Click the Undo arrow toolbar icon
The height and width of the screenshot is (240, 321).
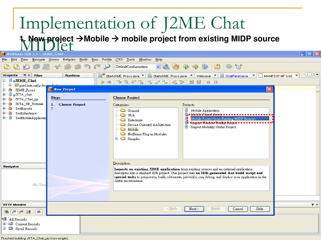coord(87,67)
